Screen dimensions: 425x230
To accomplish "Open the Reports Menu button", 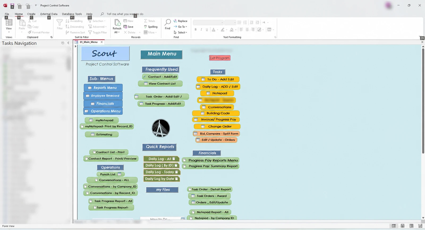I will click(103, 88).
